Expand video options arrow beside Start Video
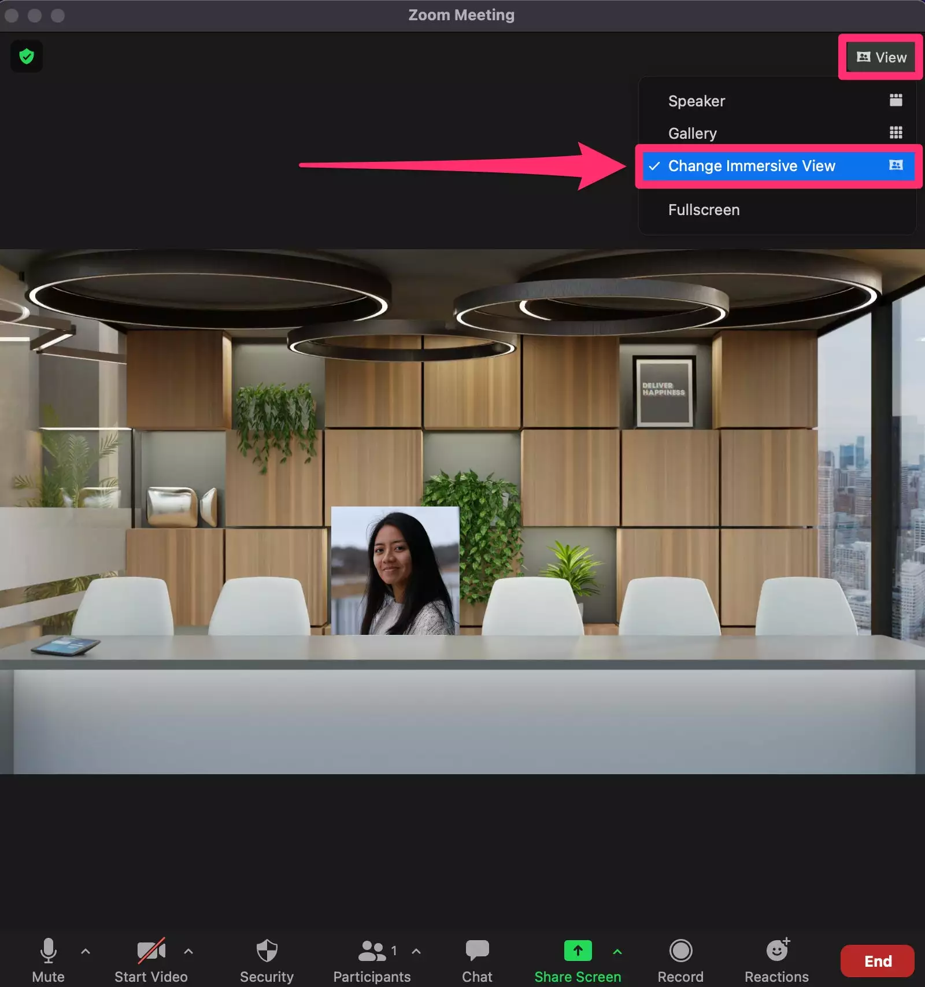The image size is (925, 987). [x=188, y=951]
